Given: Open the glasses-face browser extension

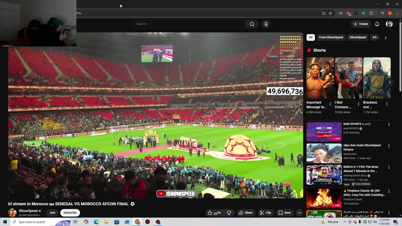Looking at the screenshot, I should click(341, 13).
